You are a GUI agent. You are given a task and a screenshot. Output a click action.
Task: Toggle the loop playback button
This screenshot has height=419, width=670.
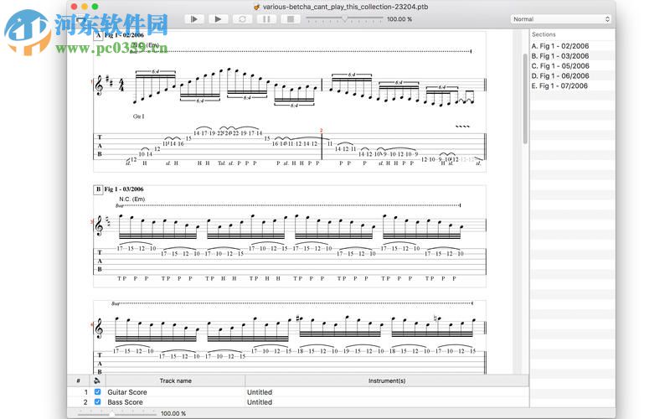click(242, 18)
